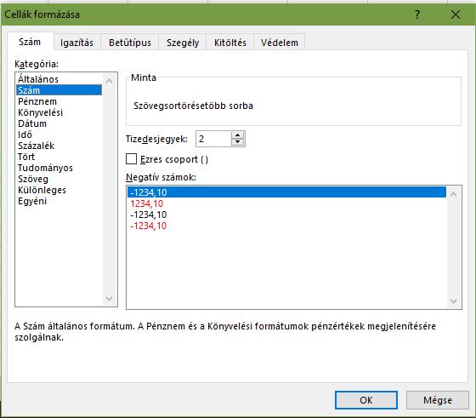Select red 1234,10 format without minus
This screenshot has width=476, height=418.
(286, 203)
